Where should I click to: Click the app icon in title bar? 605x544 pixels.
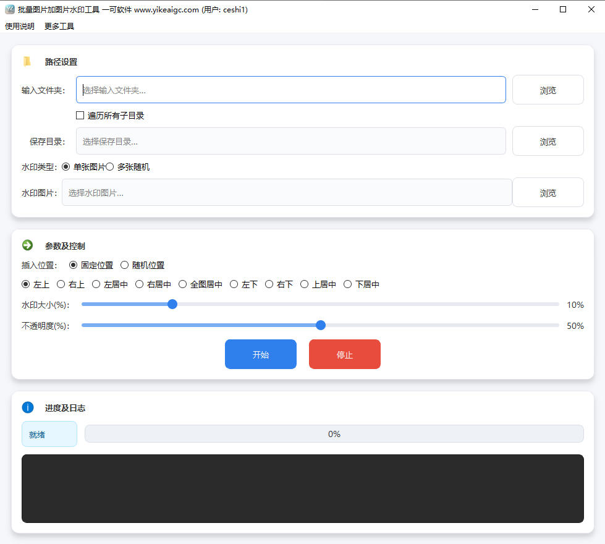pos(9,9)
